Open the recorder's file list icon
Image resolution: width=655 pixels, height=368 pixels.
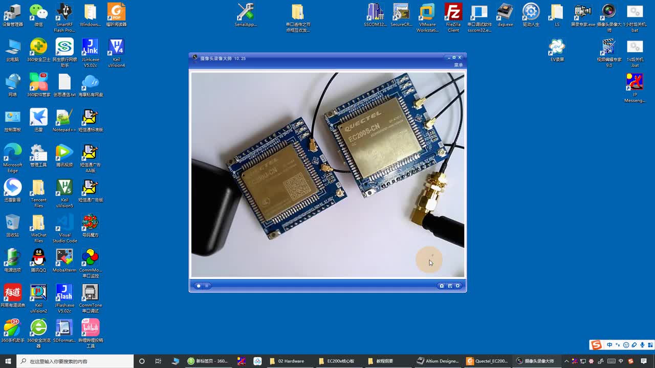pyautogui.click(x=450, y=286)
